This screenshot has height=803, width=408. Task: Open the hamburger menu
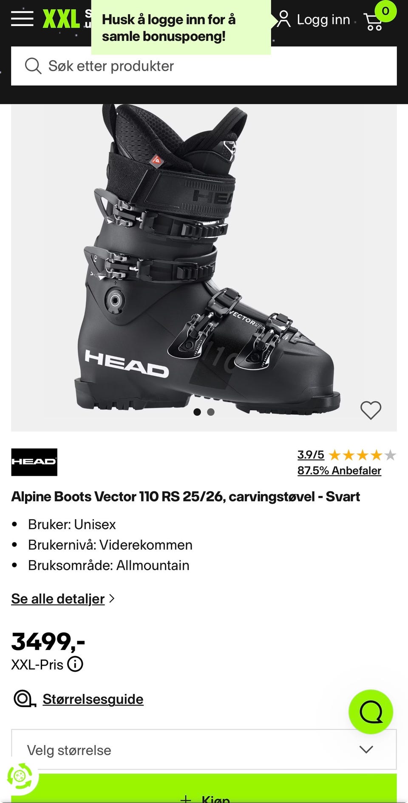click(22, 18)
